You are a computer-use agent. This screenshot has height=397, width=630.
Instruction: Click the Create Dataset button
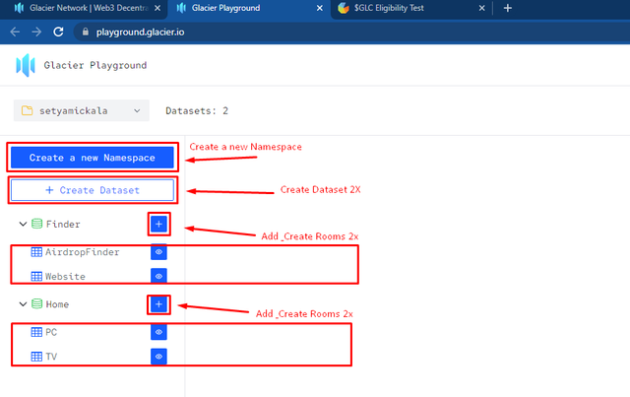pos(93,190)
